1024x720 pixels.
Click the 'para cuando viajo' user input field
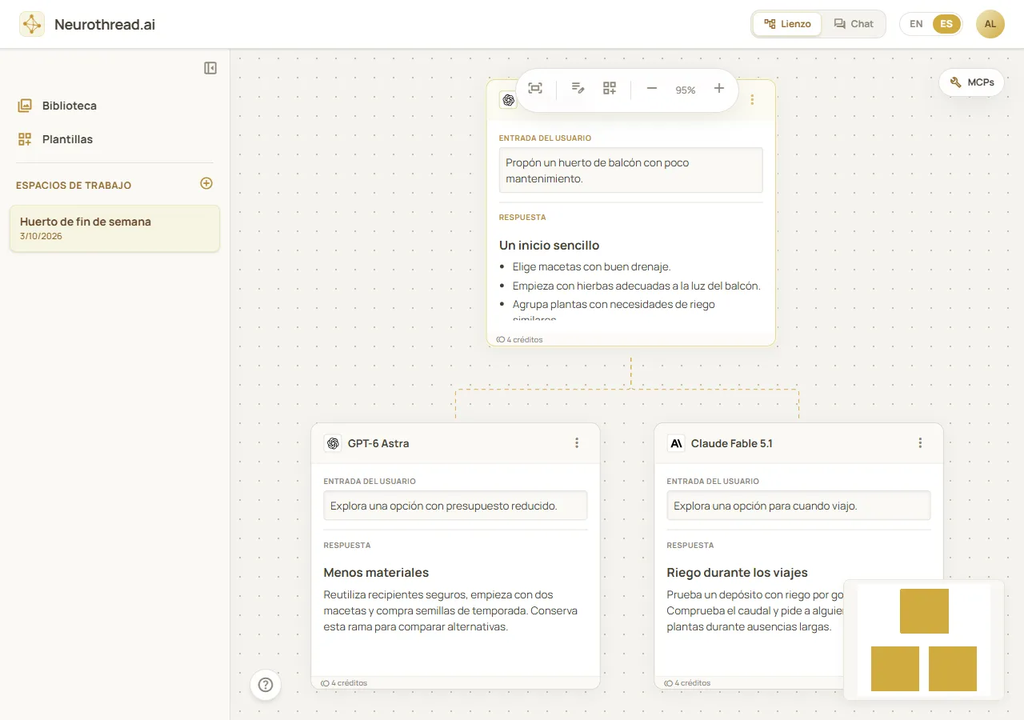click(x=799, y=506)
